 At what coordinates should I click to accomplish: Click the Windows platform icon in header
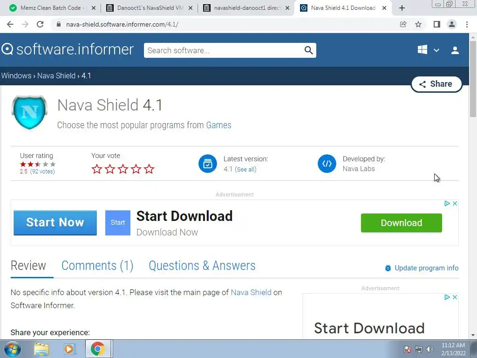(x=422, y=49)
